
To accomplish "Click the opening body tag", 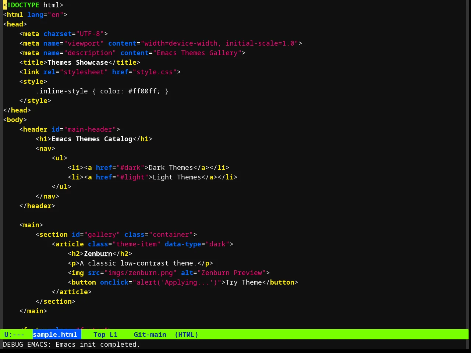I will [x=15, y=120].
